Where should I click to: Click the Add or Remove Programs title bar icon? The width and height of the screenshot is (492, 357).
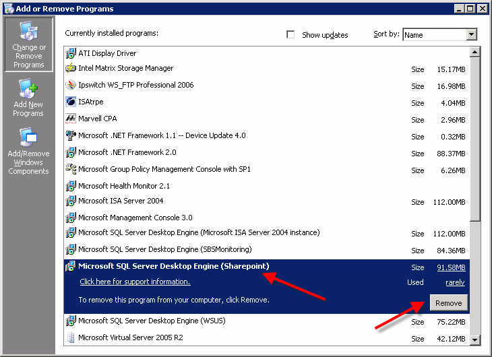tap(9, 9)
